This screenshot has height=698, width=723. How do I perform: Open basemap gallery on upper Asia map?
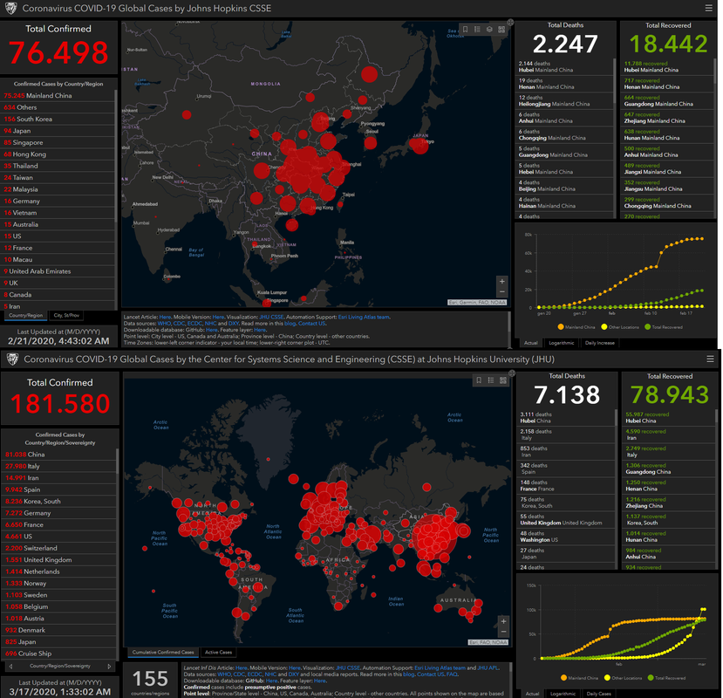tap(501, 30)
